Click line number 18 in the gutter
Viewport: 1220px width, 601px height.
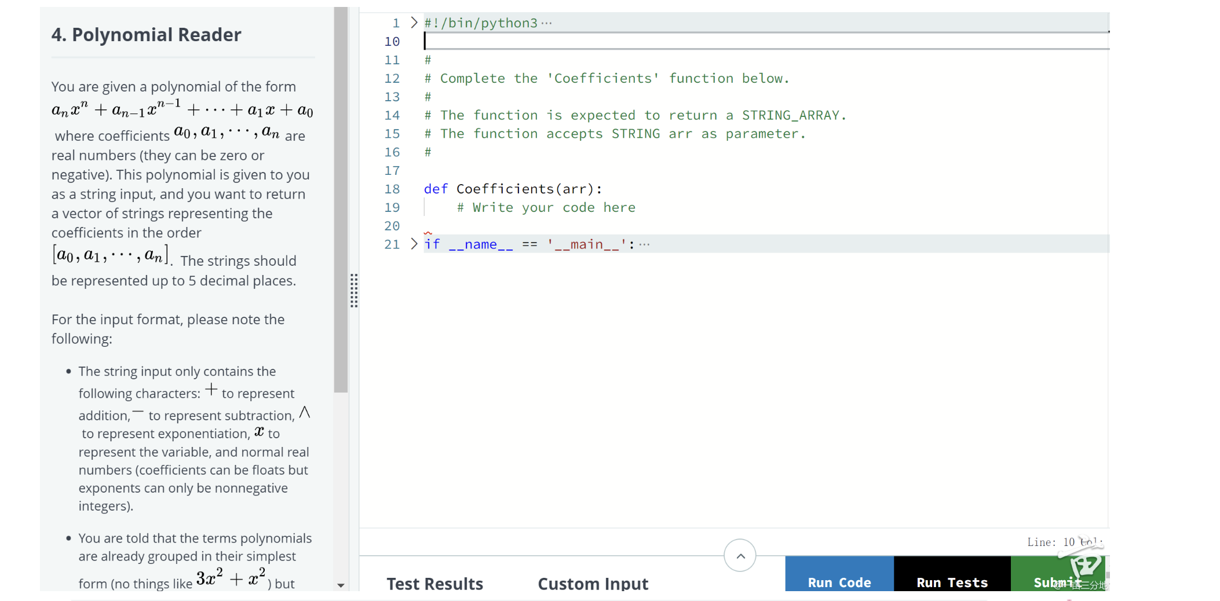[392, 189]
